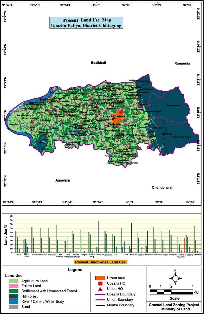This screenshot has width=204, height=314.
Task: Select the Union HQ triangle in Kolagaon
Action: point(58,102)
